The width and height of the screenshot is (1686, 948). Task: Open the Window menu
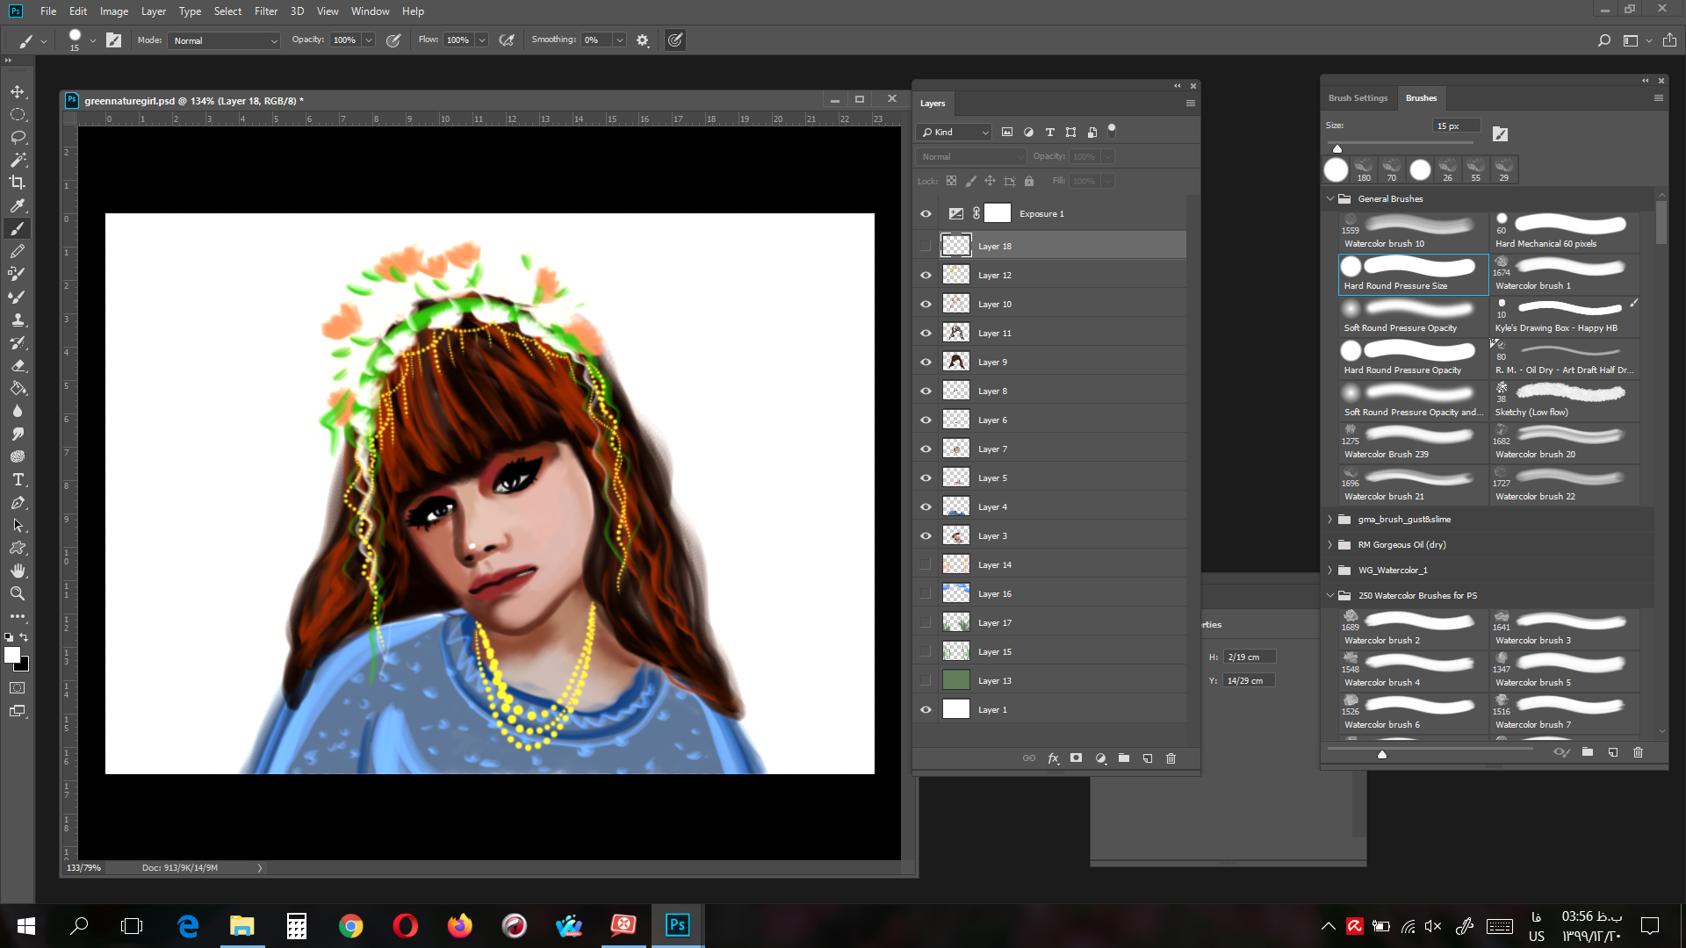click(x=370, y=11)
